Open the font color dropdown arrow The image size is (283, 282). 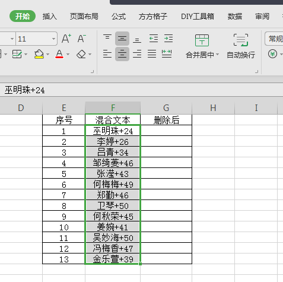pyautogui.click(x=68, y=54)
